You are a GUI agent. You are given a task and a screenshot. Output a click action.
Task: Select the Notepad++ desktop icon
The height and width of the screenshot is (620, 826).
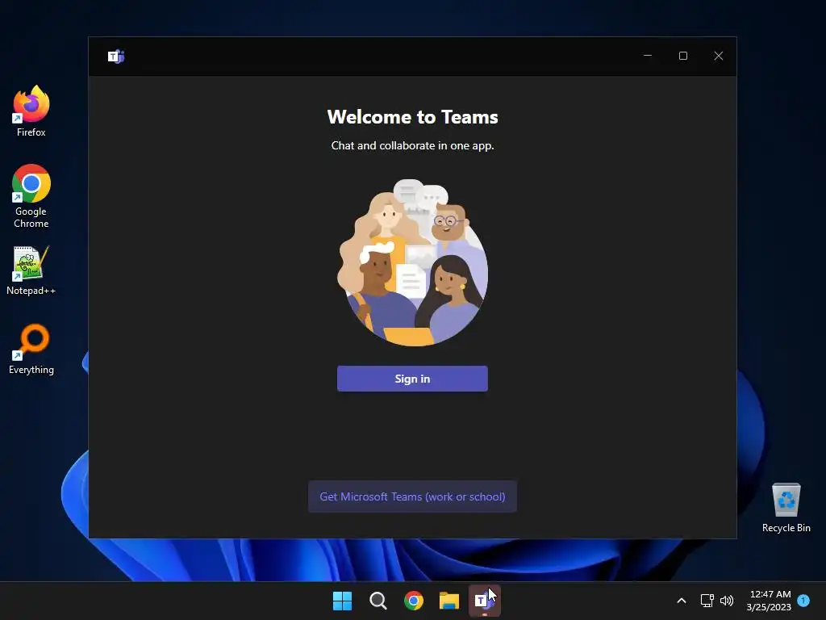[31, 270]
